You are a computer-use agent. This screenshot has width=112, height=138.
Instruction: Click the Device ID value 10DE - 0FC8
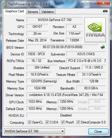coord(36,54)
